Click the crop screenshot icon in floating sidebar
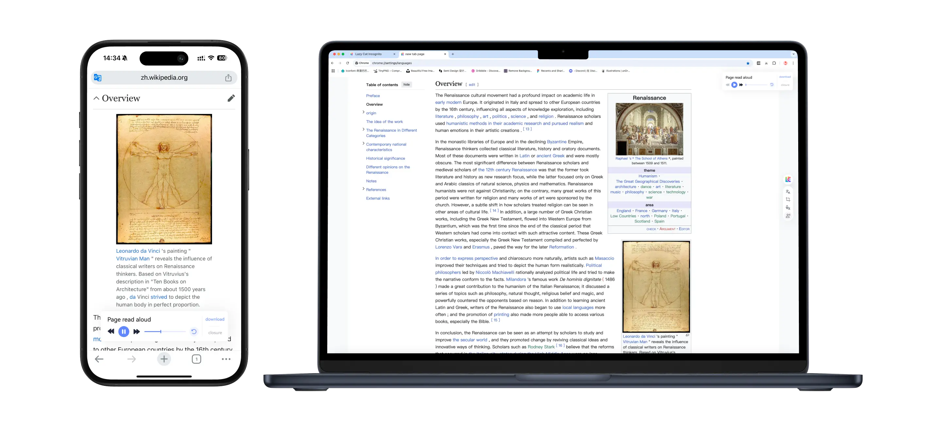The image size is (941, 444). [x=788, y=199]
